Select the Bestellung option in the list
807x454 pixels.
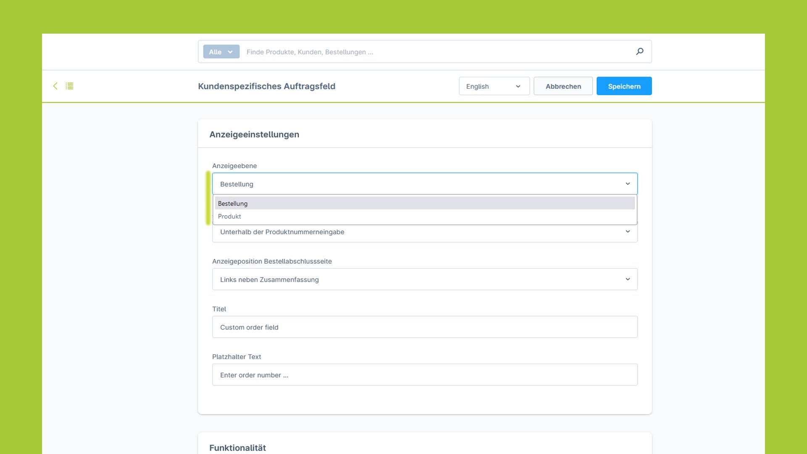tap(425, 203)
